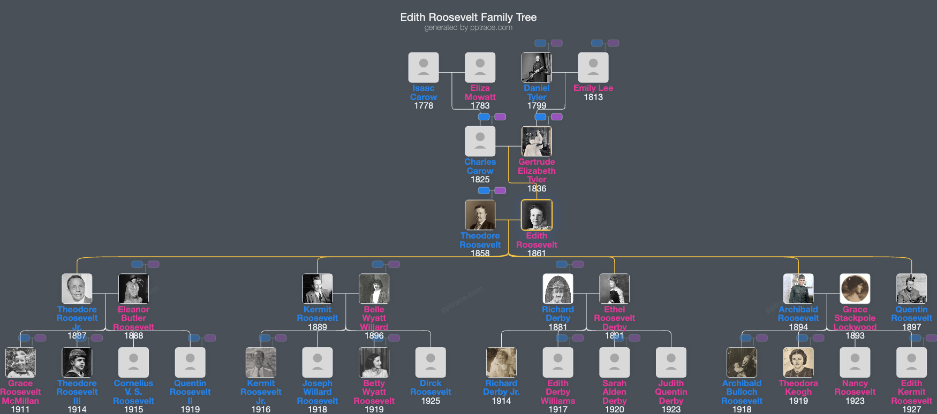Click Theodora Keogh's portrait
This screenshot has width=937, height=414.
(x=798, y=363)
